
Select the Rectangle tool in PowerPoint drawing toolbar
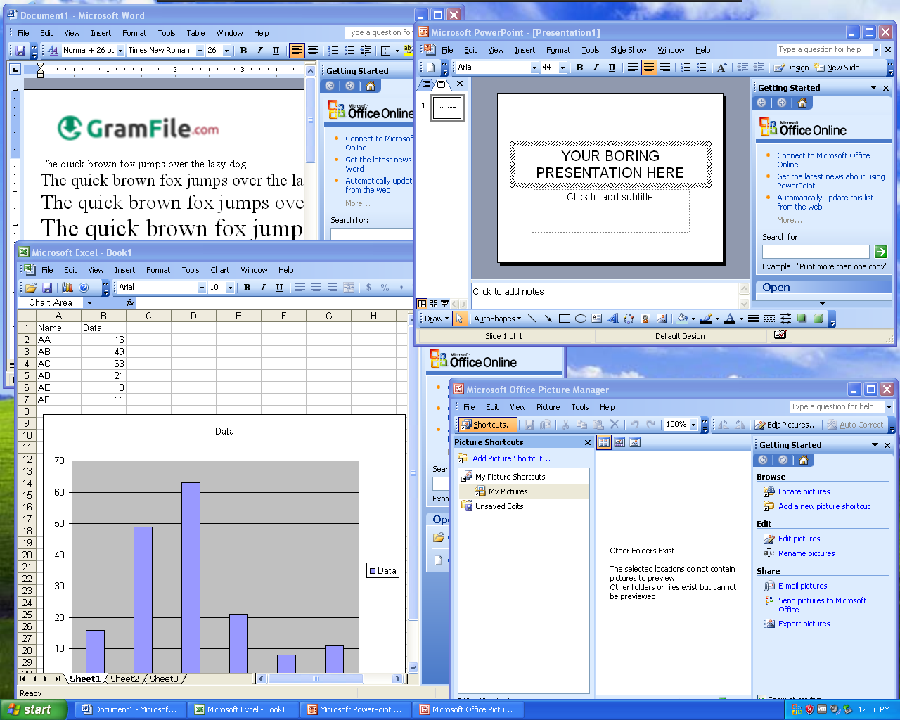point(564,319)
